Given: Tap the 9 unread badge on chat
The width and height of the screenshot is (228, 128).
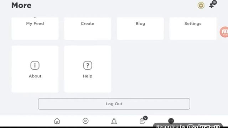Looking at the screenshot, I should click(x=145, y=118).
